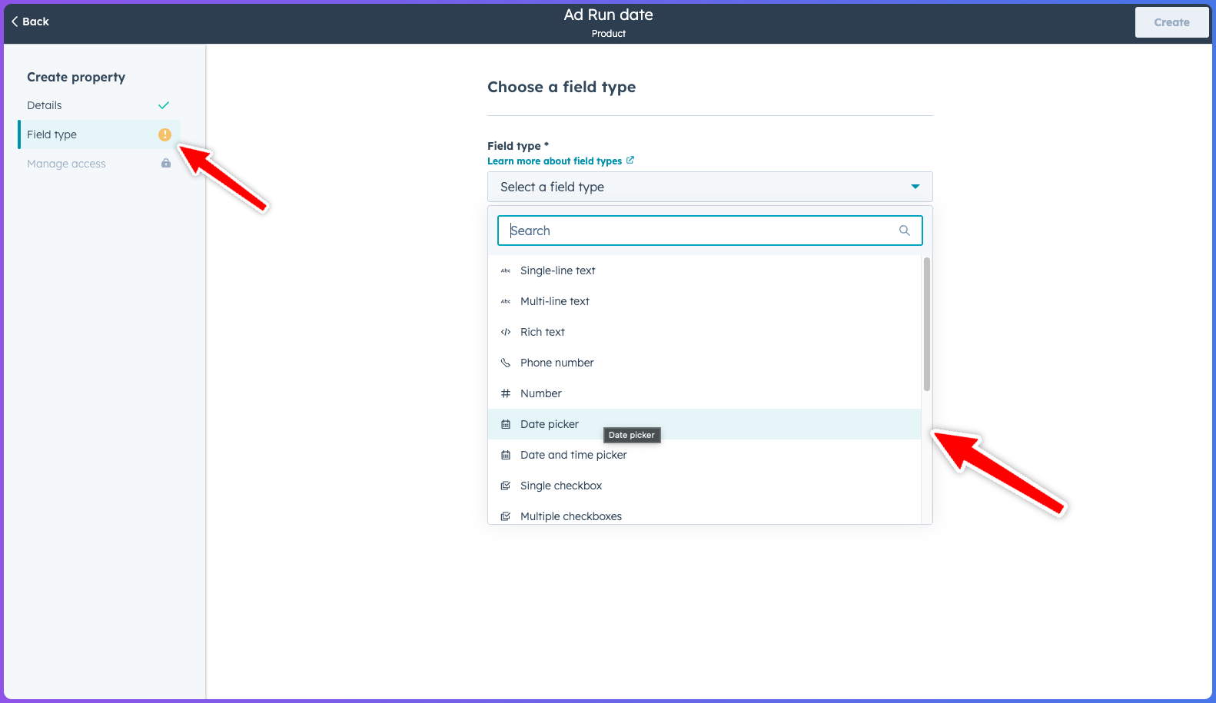Select Multiple checkboxes option
The image size is (1216, 703).
coord(704,513)
